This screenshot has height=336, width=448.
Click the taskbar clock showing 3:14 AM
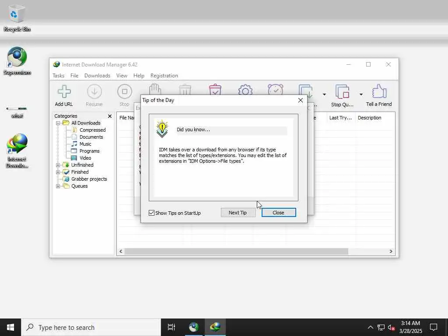click(410, 327)
